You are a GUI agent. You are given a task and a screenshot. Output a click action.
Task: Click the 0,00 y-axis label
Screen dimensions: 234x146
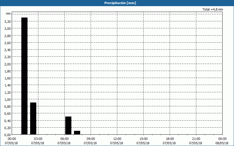(x=8, y=135)
